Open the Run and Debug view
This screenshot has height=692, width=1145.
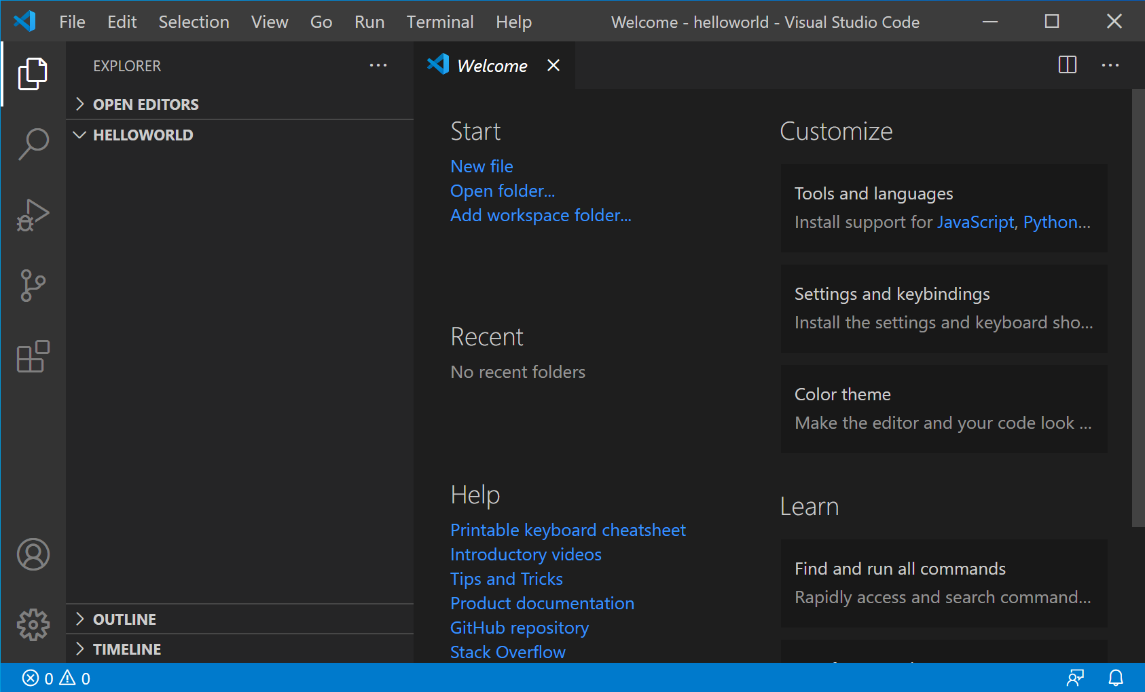click(x=33, y=216)
